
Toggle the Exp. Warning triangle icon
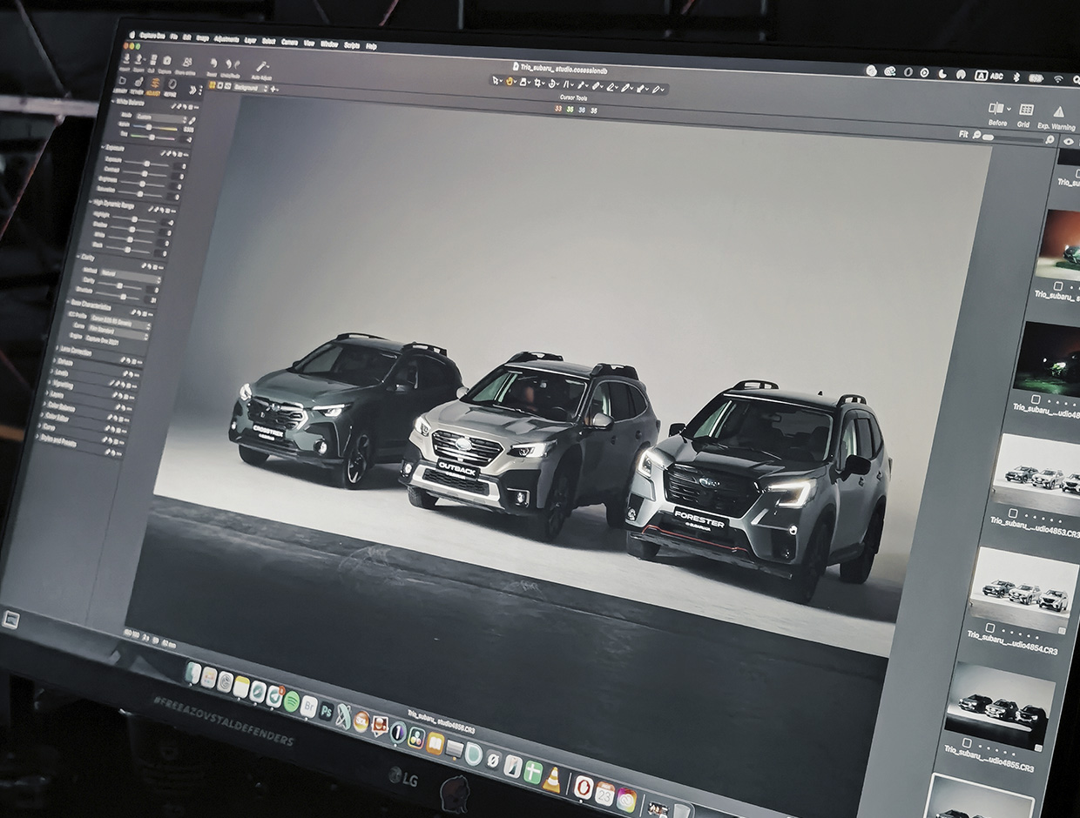click(1059, 112)
